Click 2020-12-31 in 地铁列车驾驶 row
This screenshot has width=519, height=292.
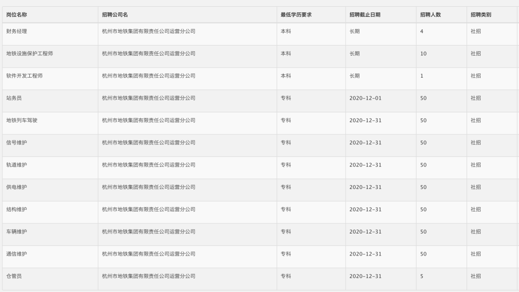tap(365, 120)
